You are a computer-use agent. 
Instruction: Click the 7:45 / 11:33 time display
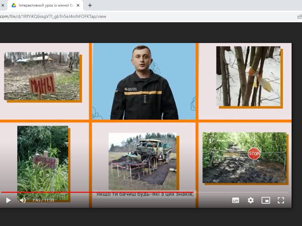point(43,200)
